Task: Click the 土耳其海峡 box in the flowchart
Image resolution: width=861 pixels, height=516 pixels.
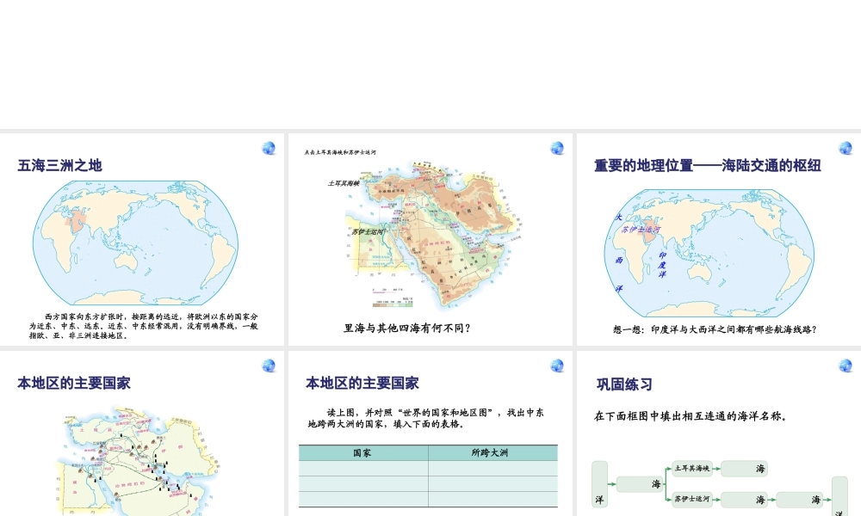Action: coord(692,469)
